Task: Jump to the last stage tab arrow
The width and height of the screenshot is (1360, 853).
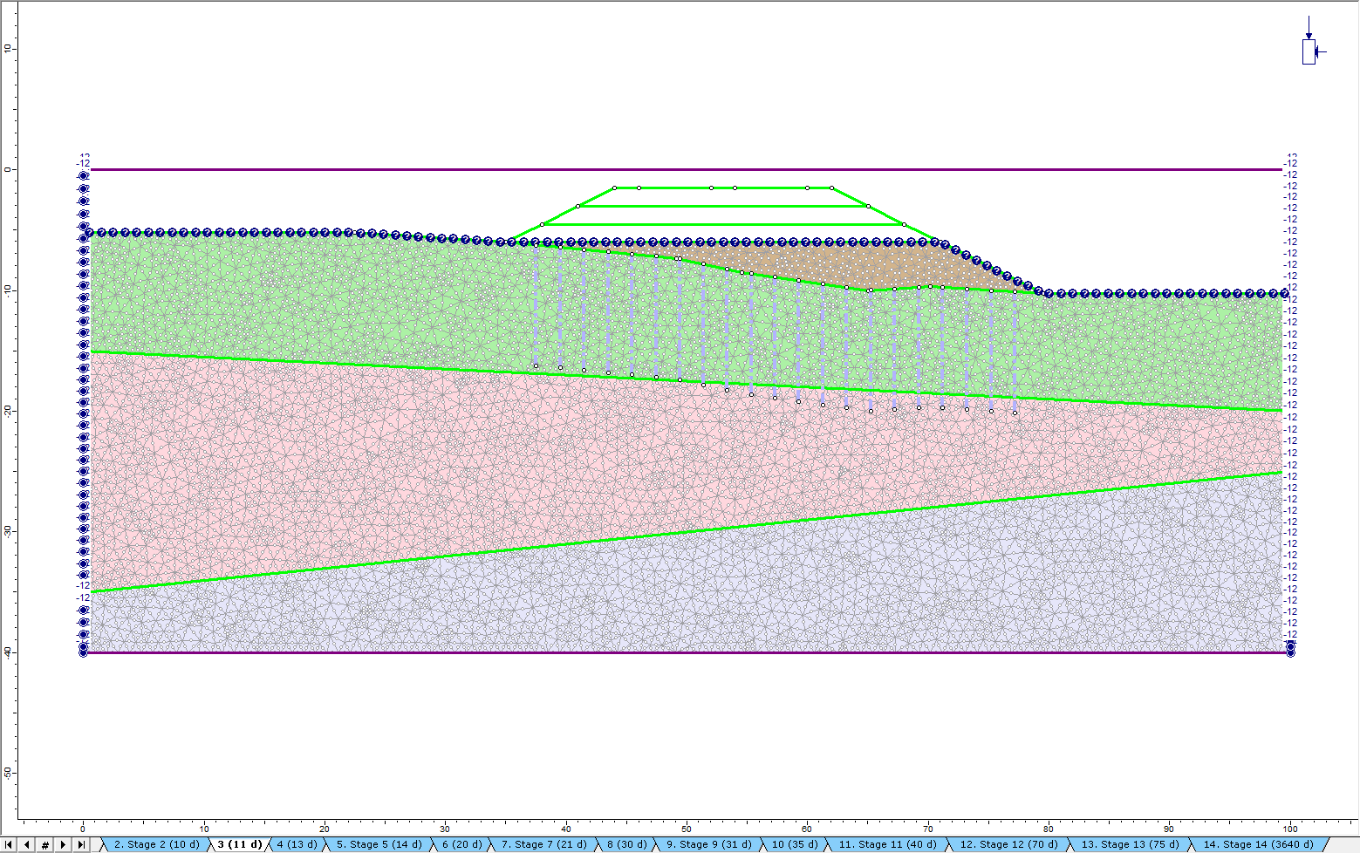Action: click(x=81, y=844)
